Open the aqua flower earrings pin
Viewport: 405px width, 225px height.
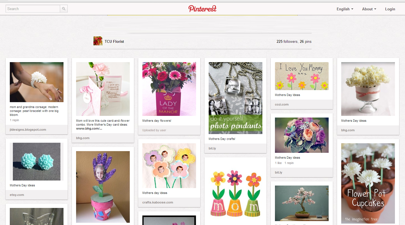(37, 161)
